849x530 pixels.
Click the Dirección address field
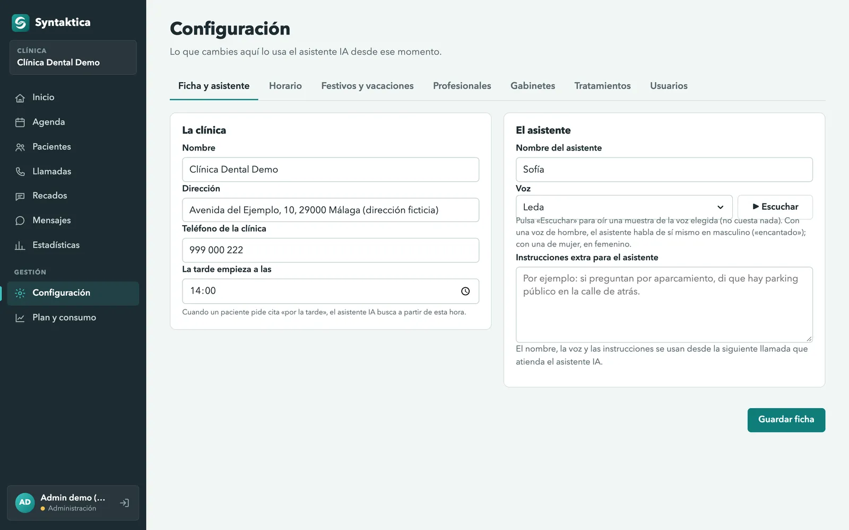(331, 210)
